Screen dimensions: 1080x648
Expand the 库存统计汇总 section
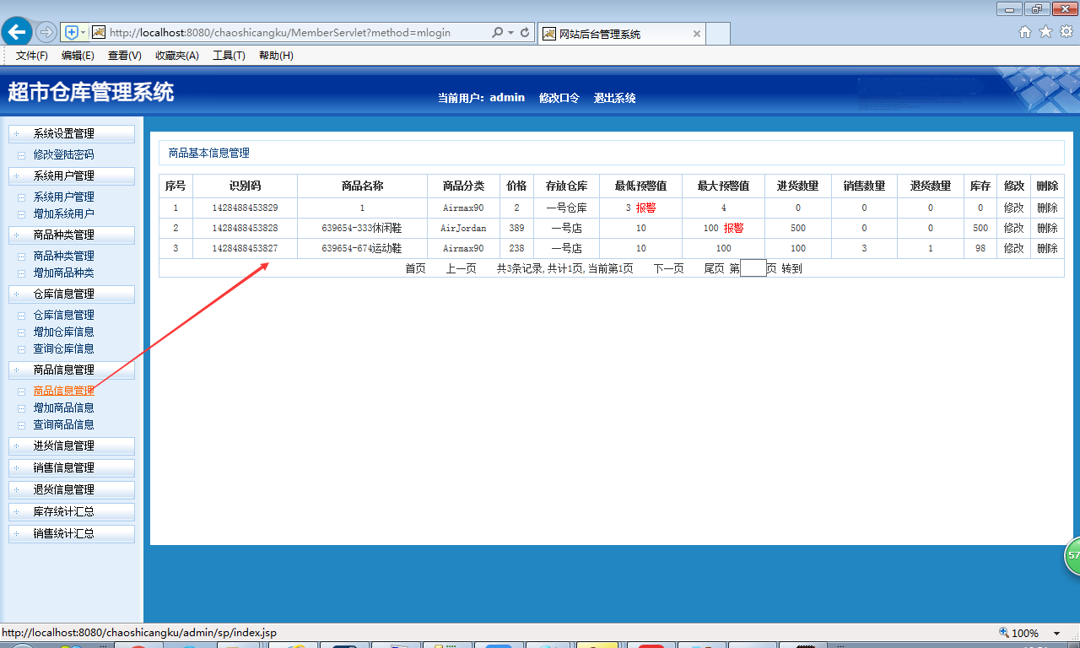click(71, 511)
